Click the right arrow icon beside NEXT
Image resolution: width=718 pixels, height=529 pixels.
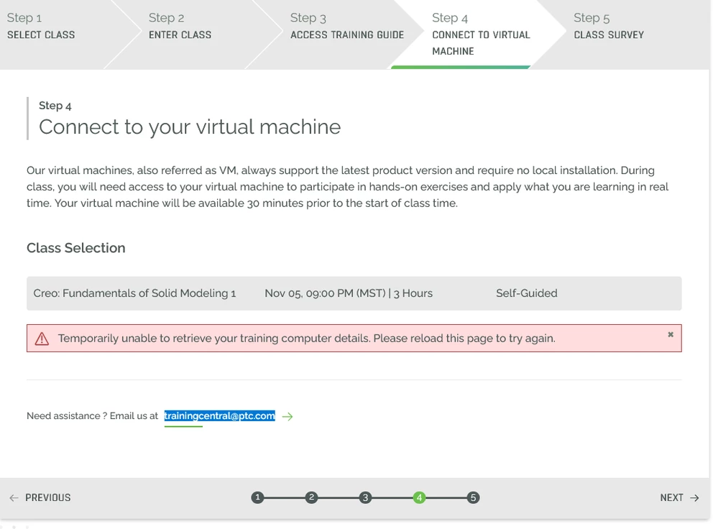click(695, 498)
